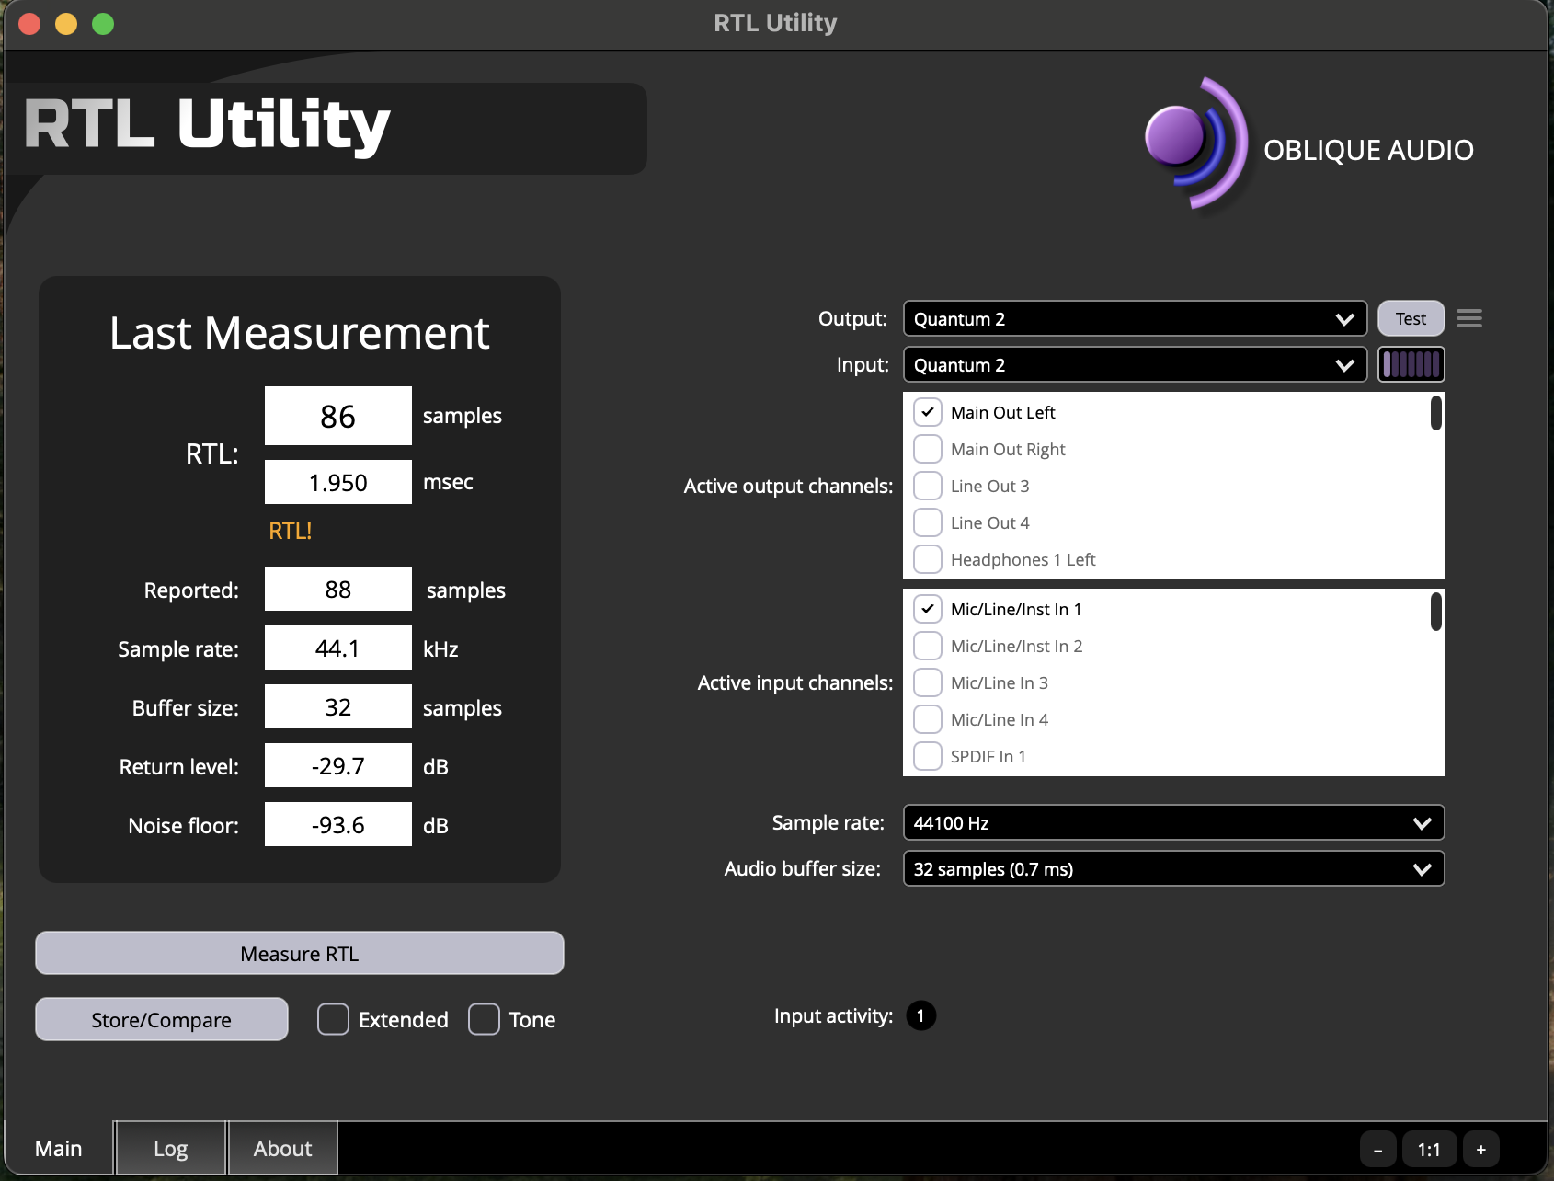Zoom out with the minus button

tap(1377, 1150)
